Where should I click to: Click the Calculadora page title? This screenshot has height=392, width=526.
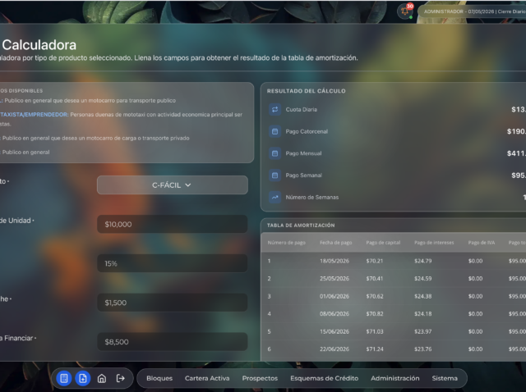pyautogui.click(x=39, y=45)
